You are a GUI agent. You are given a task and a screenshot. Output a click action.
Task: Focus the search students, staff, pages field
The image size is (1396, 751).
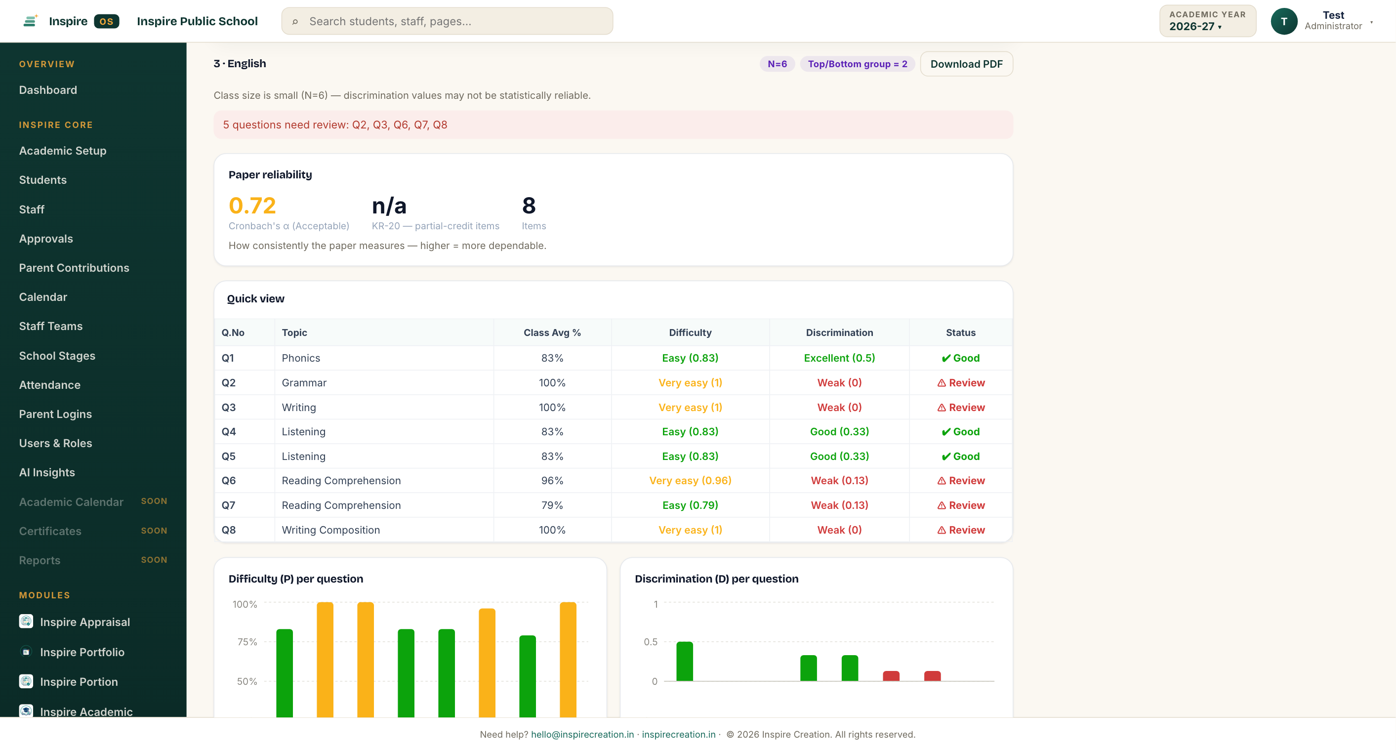(x=447, y=21)
